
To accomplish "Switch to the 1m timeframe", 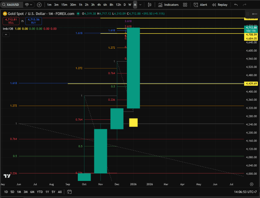I will [x=49, y=5].
